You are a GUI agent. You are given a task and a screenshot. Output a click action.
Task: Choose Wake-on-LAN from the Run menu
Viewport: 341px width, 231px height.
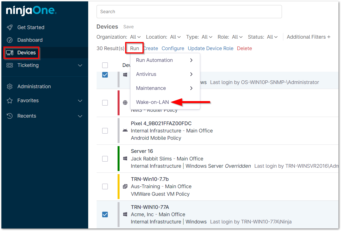coord(152,102)
